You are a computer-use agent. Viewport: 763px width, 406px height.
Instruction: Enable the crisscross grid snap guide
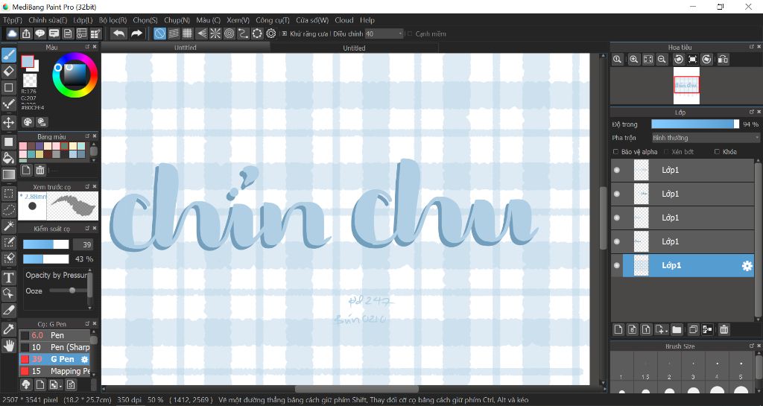click(x=187, y=34)
